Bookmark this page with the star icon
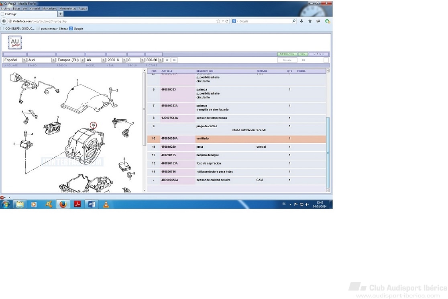The height and width of the screenshot is (299, 448). 218,21
